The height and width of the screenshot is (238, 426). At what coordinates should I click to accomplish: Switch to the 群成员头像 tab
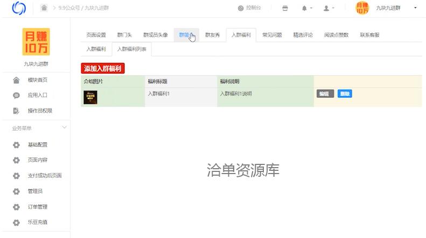(156, 35)
